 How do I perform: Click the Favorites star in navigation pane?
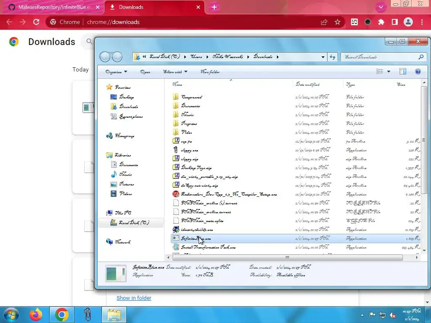tap(109, 87)
